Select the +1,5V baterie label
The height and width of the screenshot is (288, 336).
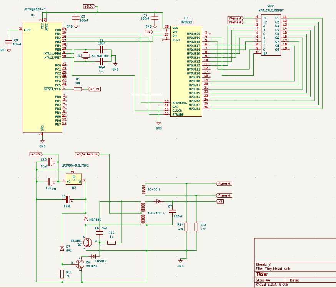(87, 154)
